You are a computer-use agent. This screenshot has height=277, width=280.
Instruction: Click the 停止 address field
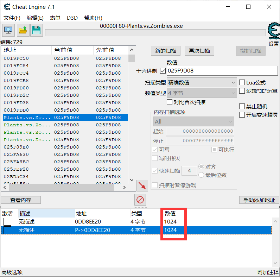point(200,141)
